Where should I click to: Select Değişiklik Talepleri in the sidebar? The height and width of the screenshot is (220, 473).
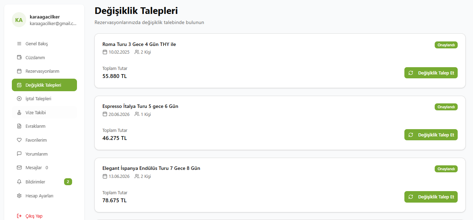tap(44, 85)
